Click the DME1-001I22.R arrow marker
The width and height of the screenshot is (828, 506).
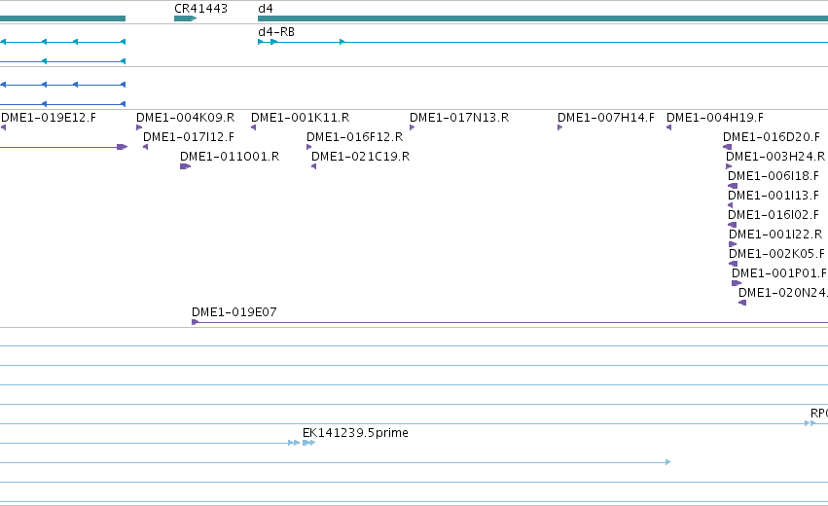pos(733,244)
